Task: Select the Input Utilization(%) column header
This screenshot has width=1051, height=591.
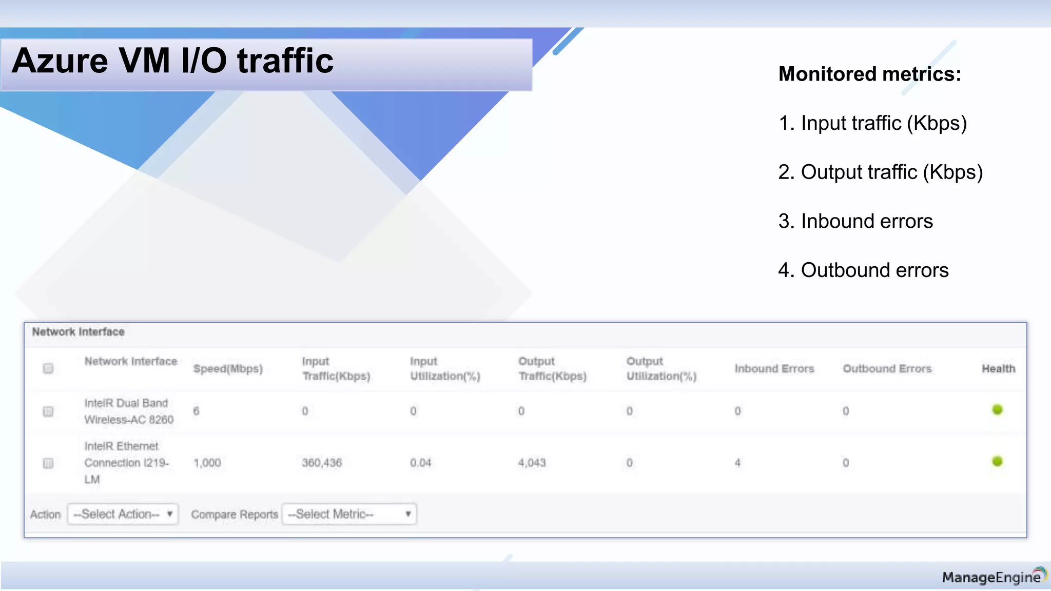Action: pyautogui.click(x=445, y=369)
